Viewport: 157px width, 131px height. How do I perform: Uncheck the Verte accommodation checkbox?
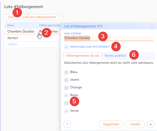(66, 111)
